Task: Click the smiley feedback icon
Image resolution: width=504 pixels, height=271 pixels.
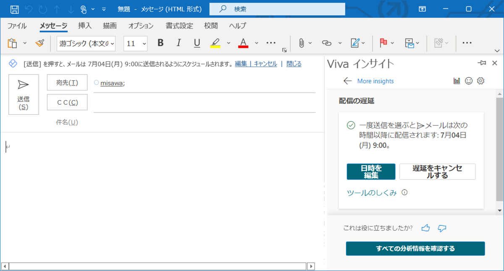Action: 469,81
